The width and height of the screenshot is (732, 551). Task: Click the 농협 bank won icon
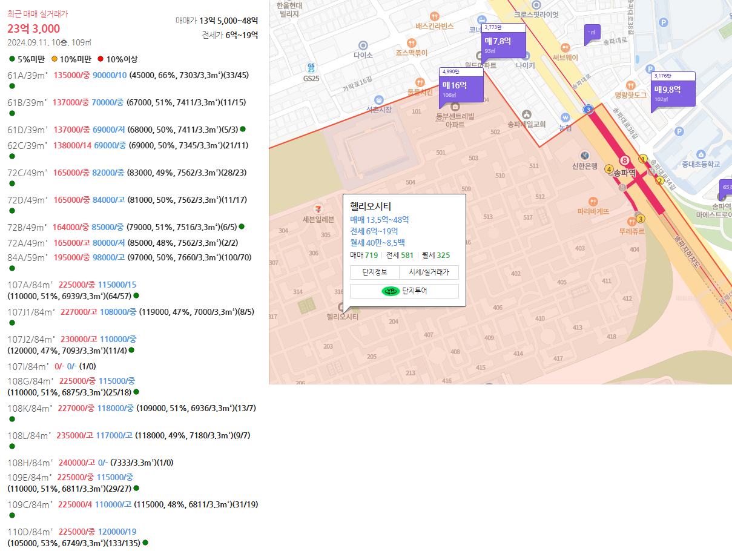[565, 117]
